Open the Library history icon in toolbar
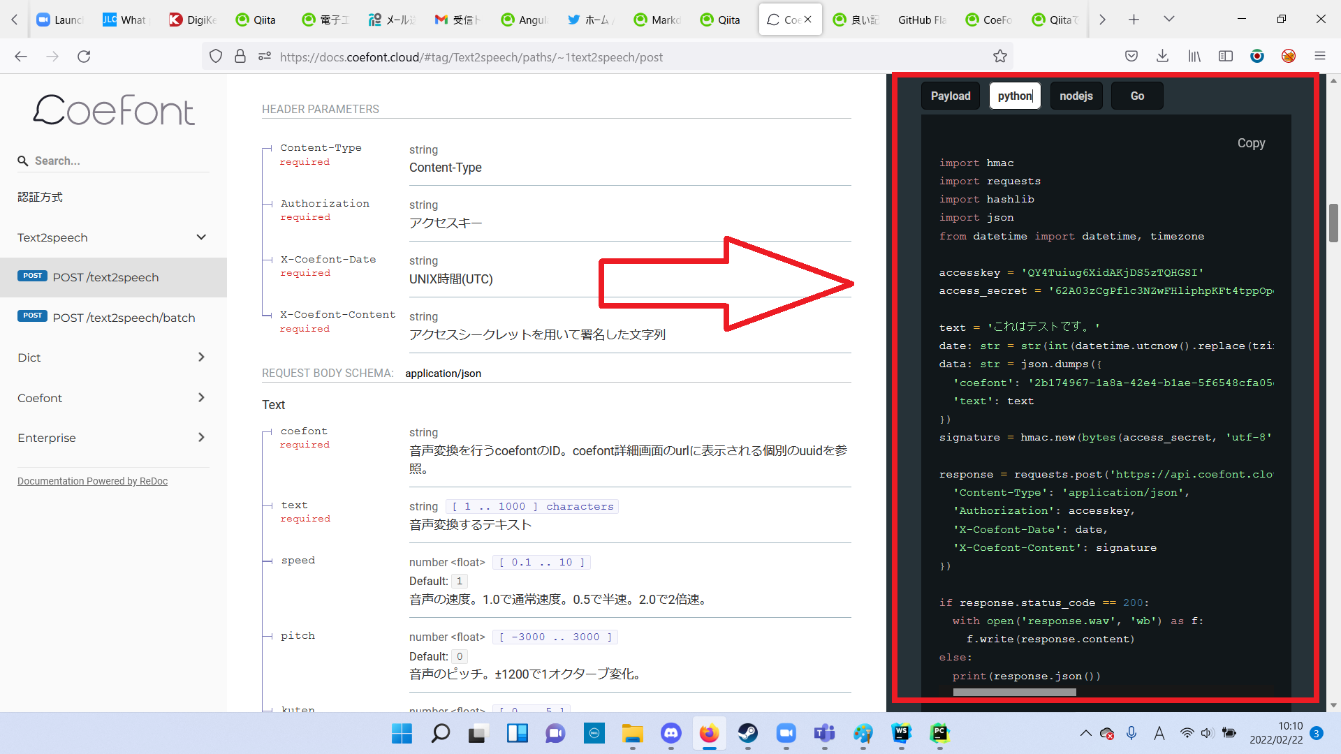 (x=1194, y=57)
